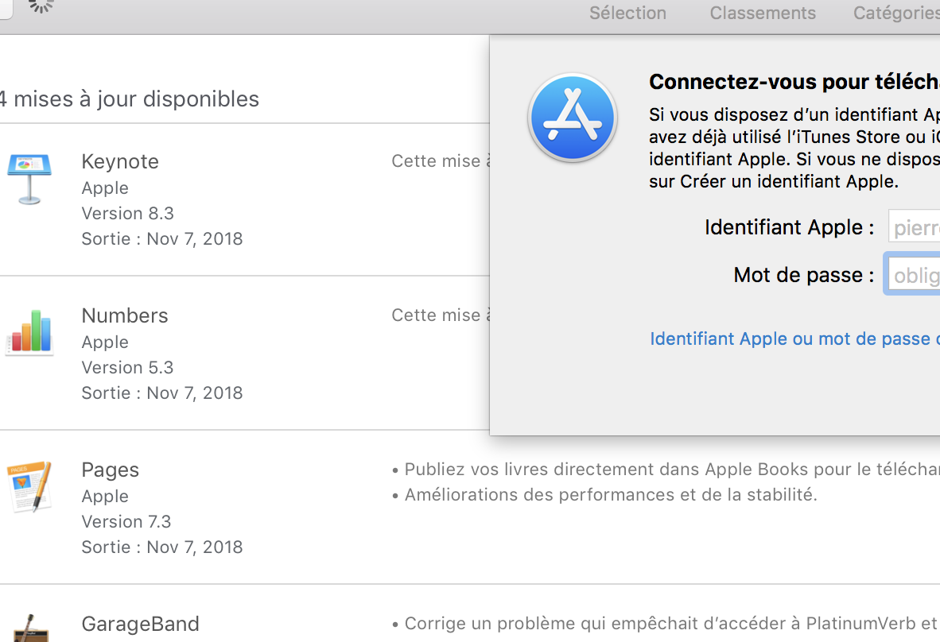Switch to the Sélection tab

pyautogui.click(x=627, y=14)
